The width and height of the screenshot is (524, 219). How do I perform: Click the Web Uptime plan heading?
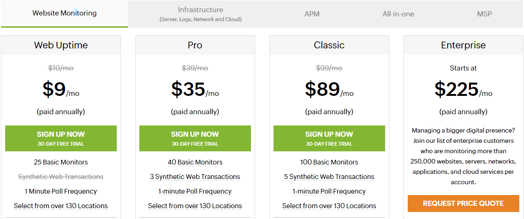[61, 45]
